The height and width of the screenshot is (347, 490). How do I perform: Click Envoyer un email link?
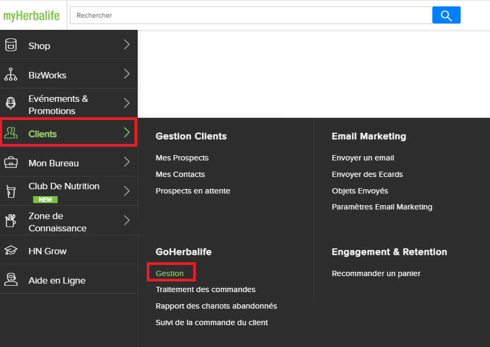(x=363, y=158)
